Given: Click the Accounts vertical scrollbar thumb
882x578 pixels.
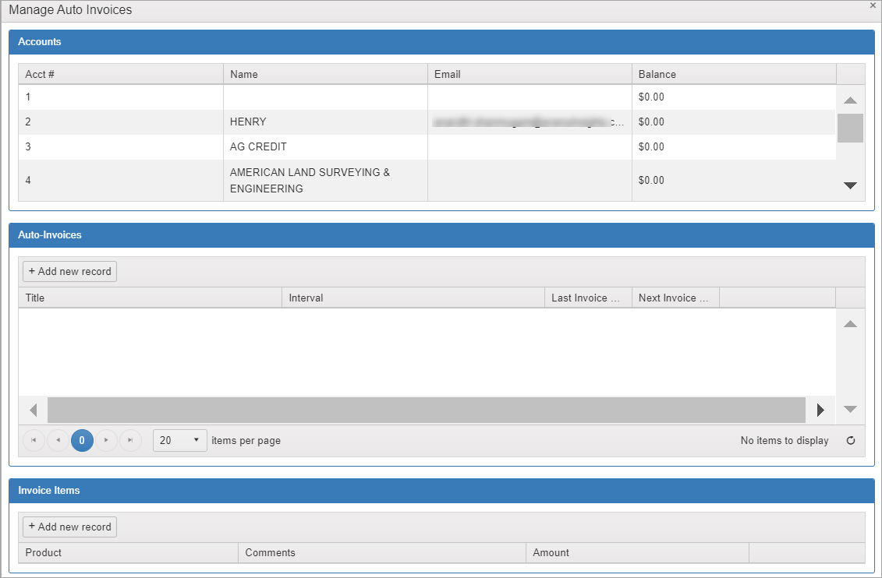Looking at the screenshot, I should [x=850, y=128].
